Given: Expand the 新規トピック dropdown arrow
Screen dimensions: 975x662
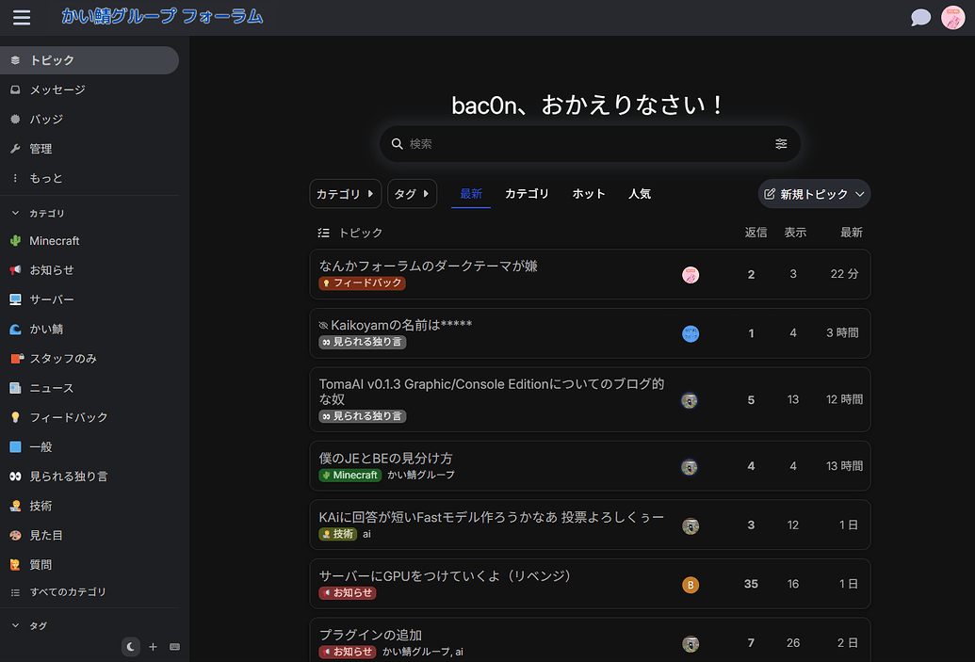Looking at the screenshot, I should [859, 194].
